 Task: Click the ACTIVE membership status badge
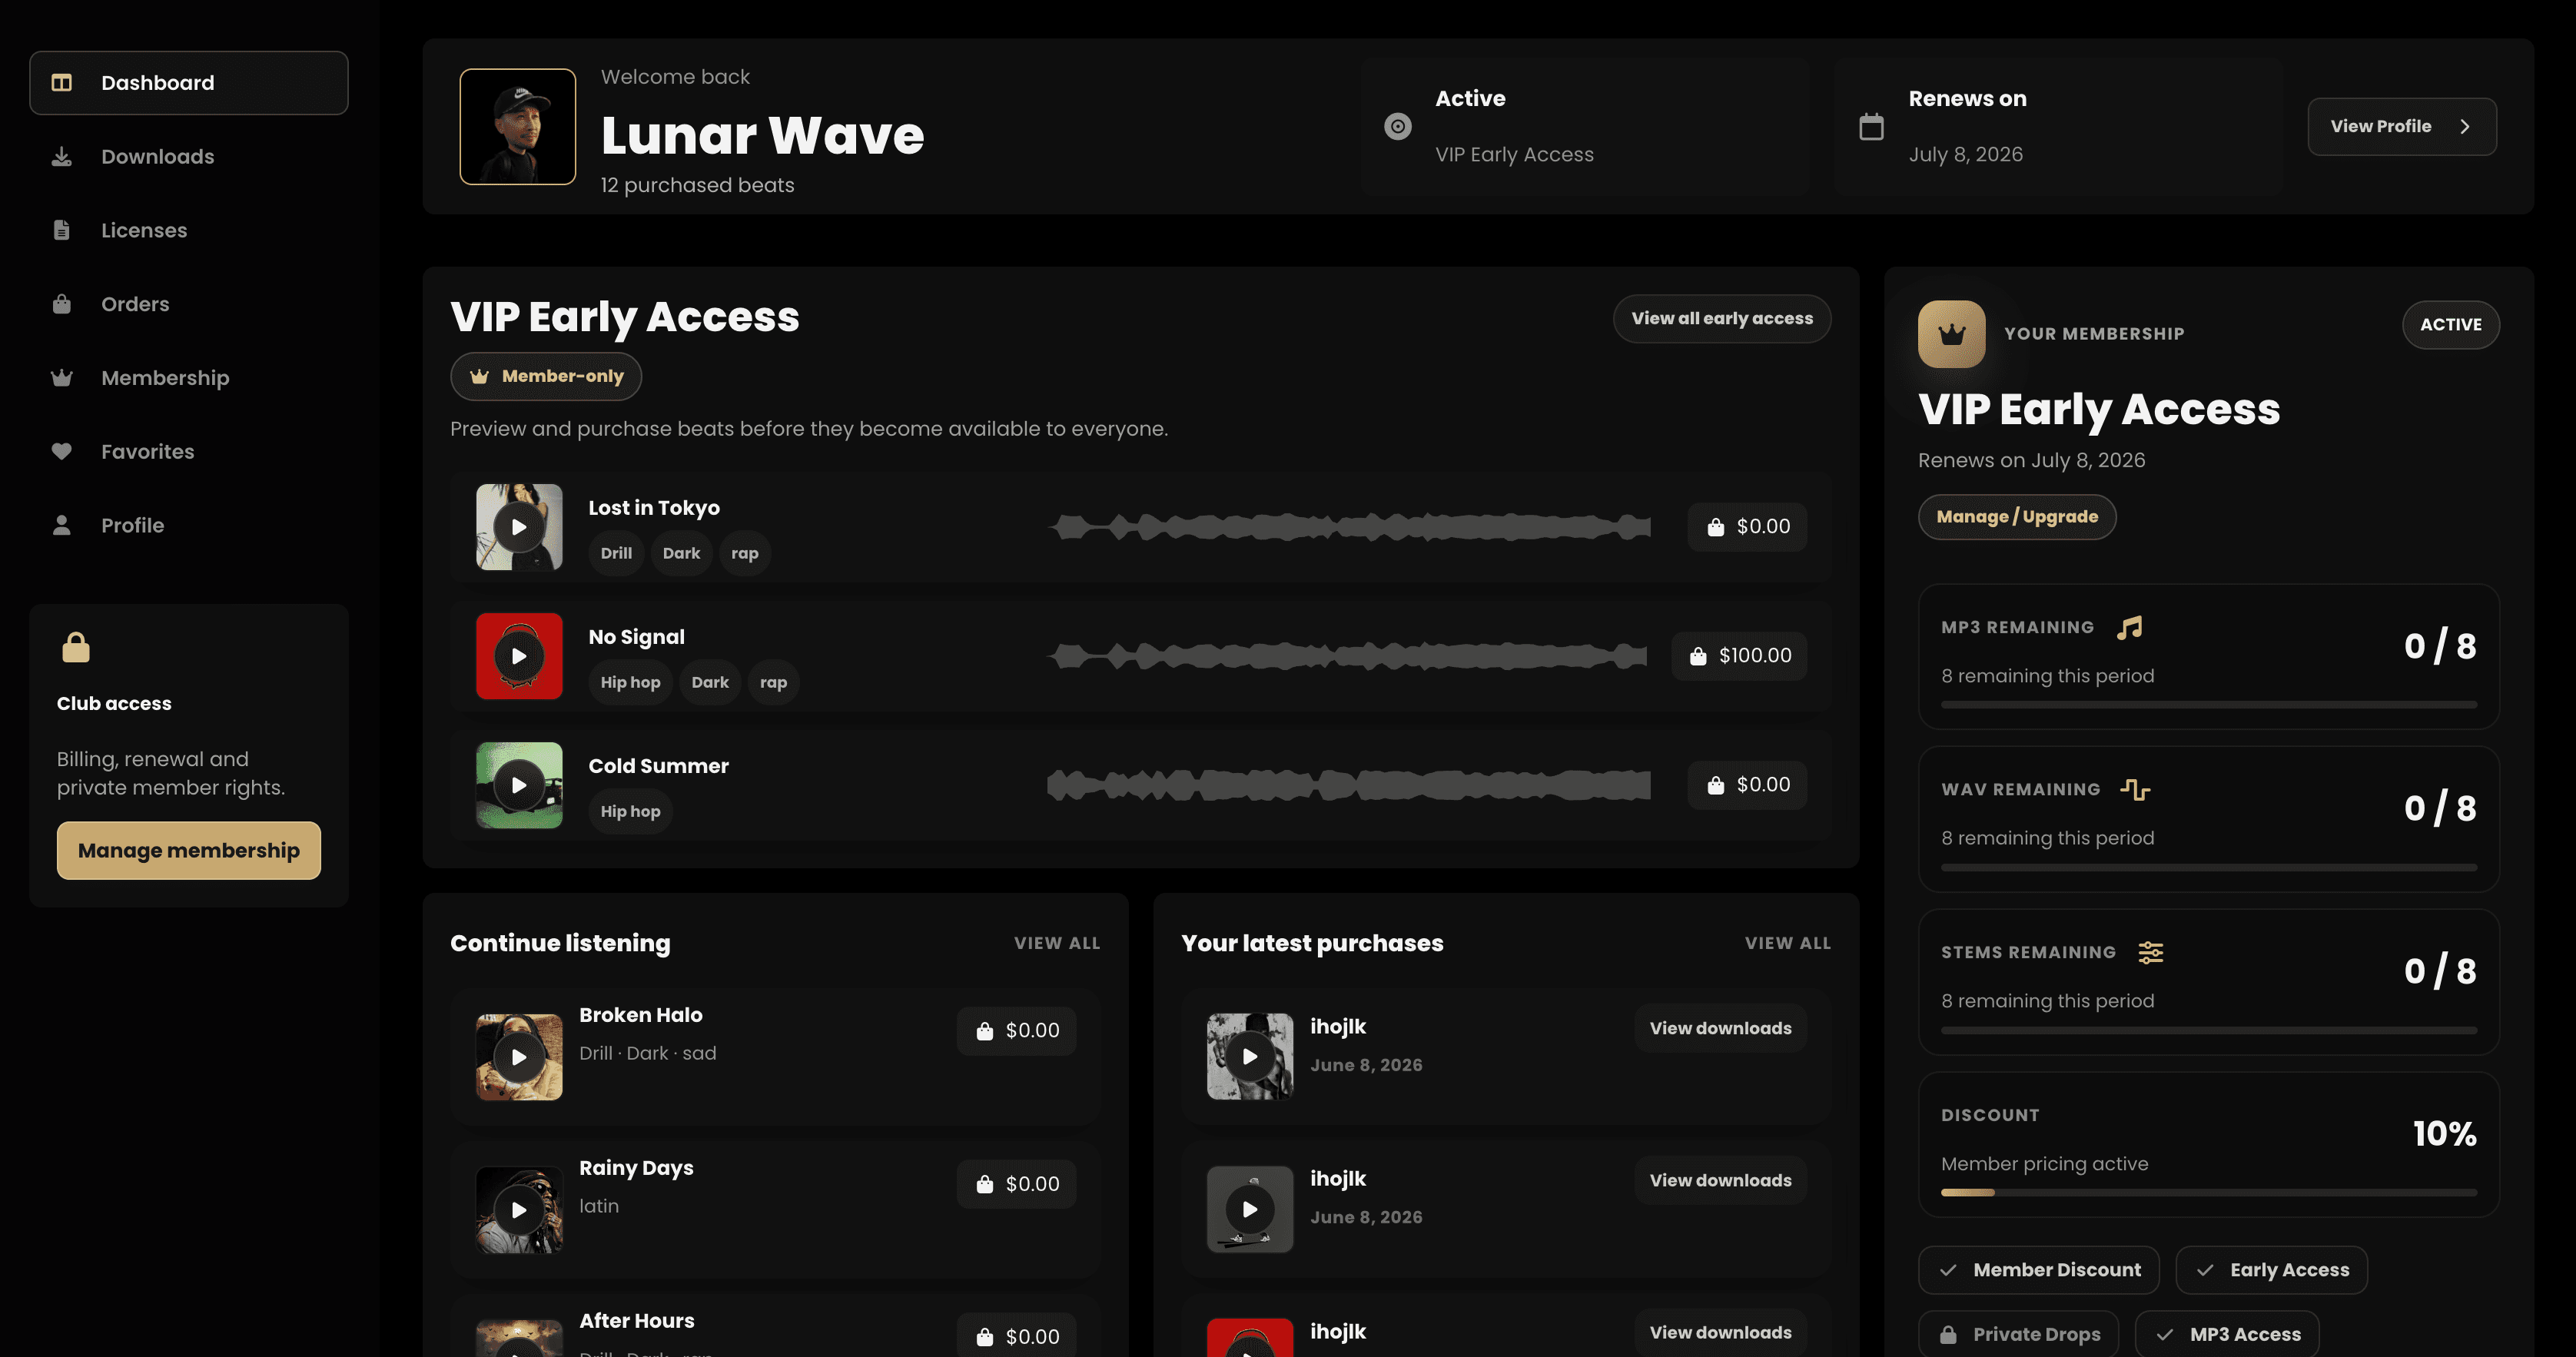click(x=2450, y=325)
